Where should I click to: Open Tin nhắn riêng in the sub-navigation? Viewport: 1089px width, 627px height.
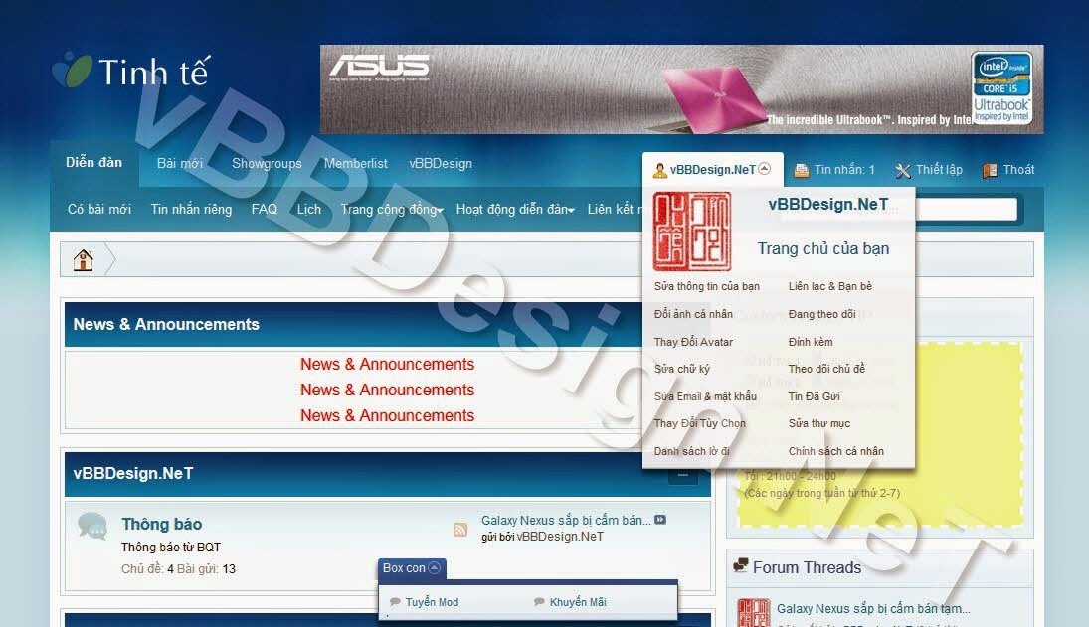coord(192,209)
